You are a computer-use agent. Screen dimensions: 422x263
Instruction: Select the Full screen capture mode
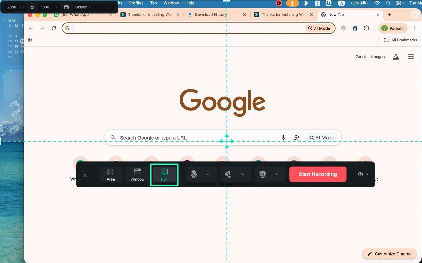click(164, 174)
